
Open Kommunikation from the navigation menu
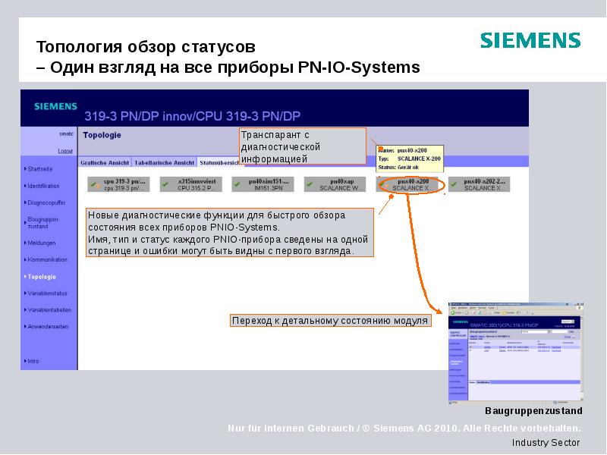point(47,259)
